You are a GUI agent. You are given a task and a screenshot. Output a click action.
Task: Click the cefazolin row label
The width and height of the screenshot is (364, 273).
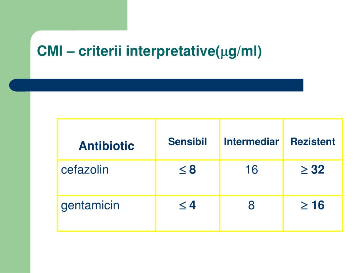point(85,170)
